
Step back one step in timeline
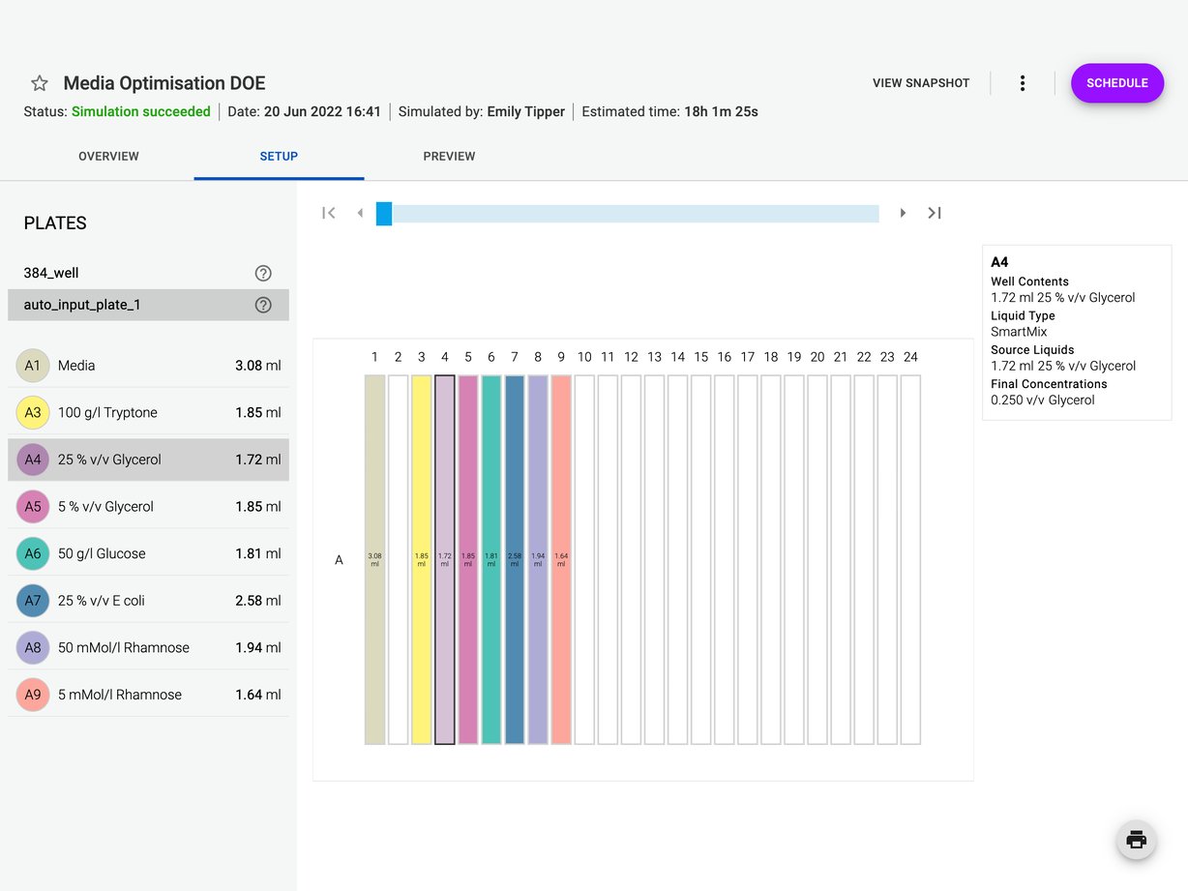360,213
